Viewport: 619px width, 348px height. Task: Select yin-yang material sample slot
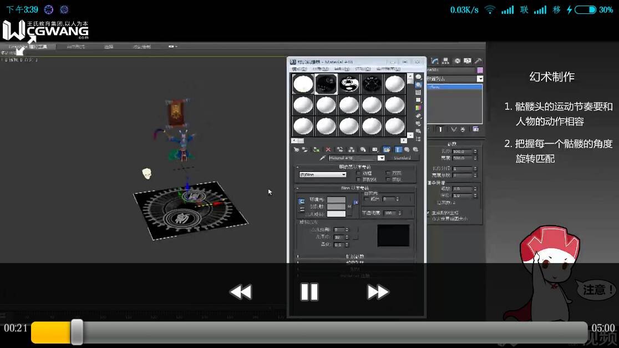349,84
